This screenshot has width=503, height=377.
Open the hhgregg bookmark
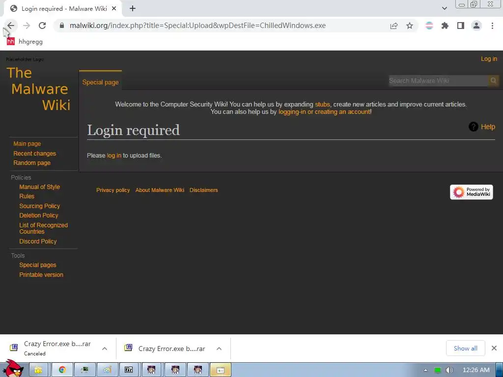point(25,41)
